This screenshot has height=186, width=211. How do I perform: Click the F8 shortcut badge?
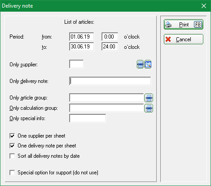tap(198, 25)
